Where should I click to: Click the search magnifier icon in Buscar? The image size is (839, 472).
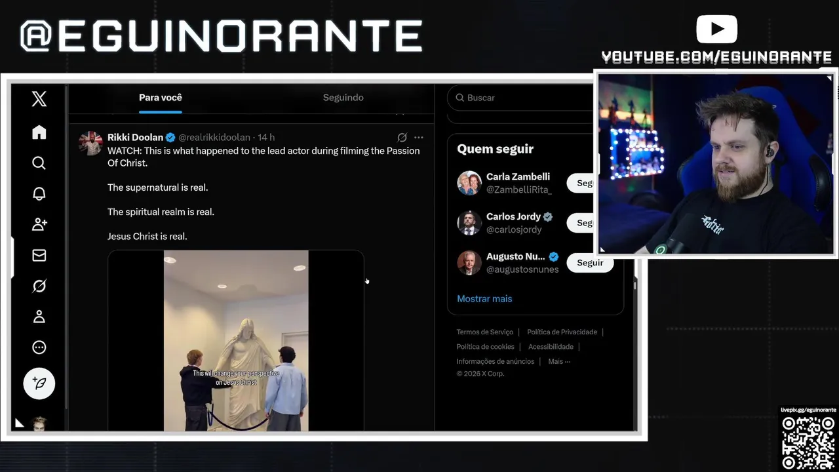[460, 98]
